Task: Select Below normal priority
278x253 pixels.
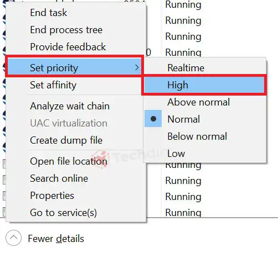Action: (205, 136)
